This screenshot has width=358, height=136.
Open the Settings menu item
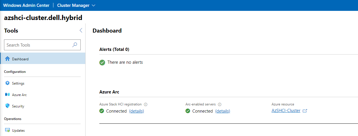click(18, 83)
